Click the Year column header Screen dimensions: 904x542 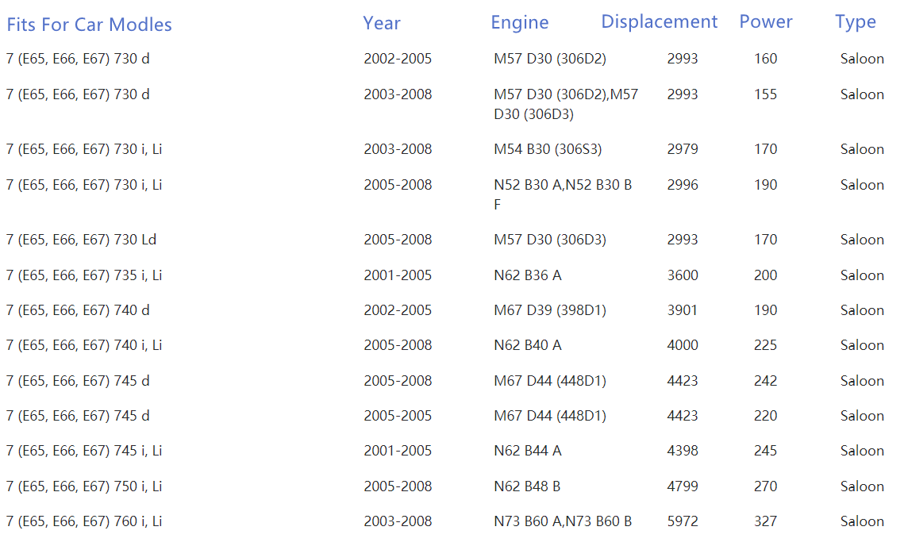[x=382, y=23]
